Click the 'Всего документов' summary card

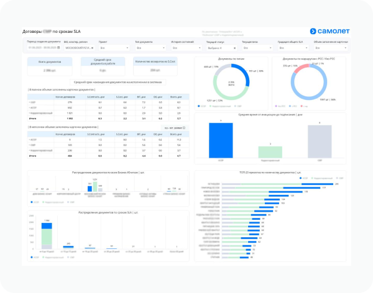(50, 66)
